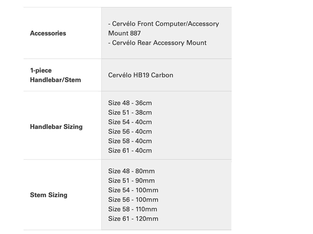Click the Cervélo HB19 Carbon value
The height and width of the screenshot is (234, 313).
point(141,75)
